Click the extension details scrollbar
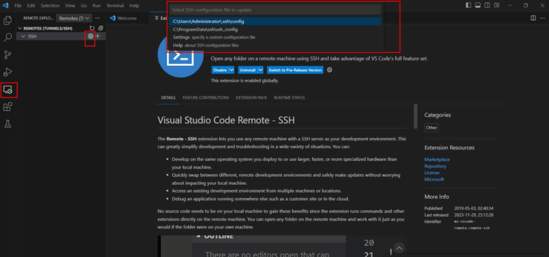 416,116
